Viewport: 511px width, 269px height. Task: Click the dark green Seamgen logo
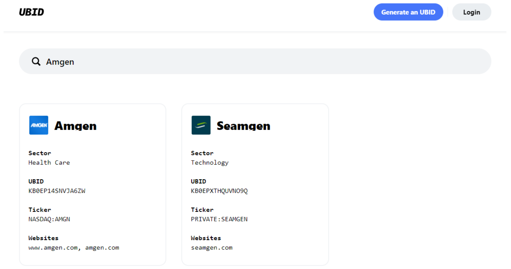click(x=201, y=125)
